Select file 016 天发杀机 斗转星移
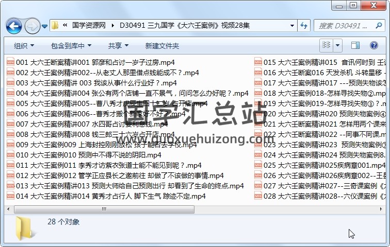The image size is (390, 247). tap(320, 73)
